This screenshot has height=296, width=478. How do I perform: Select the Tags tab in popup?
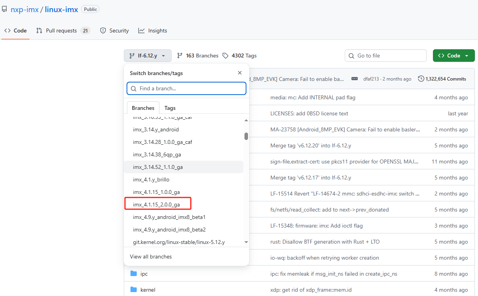[x=170, y=108]
